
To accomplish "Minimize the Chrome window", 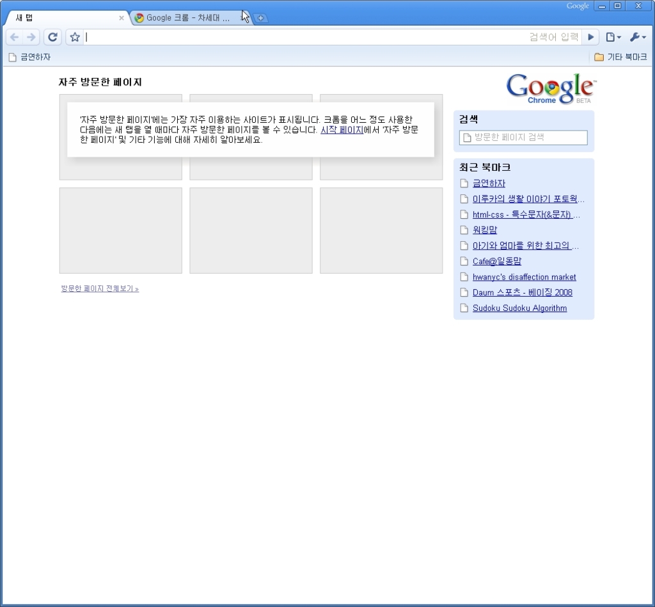I will pos(602,6).
